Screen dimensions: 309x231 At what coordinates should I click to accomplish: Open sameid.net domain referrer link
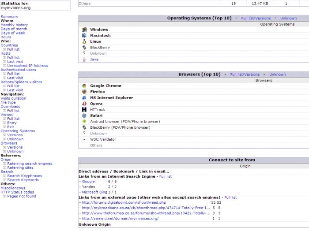pyautogui.click(x=120, y=218)
